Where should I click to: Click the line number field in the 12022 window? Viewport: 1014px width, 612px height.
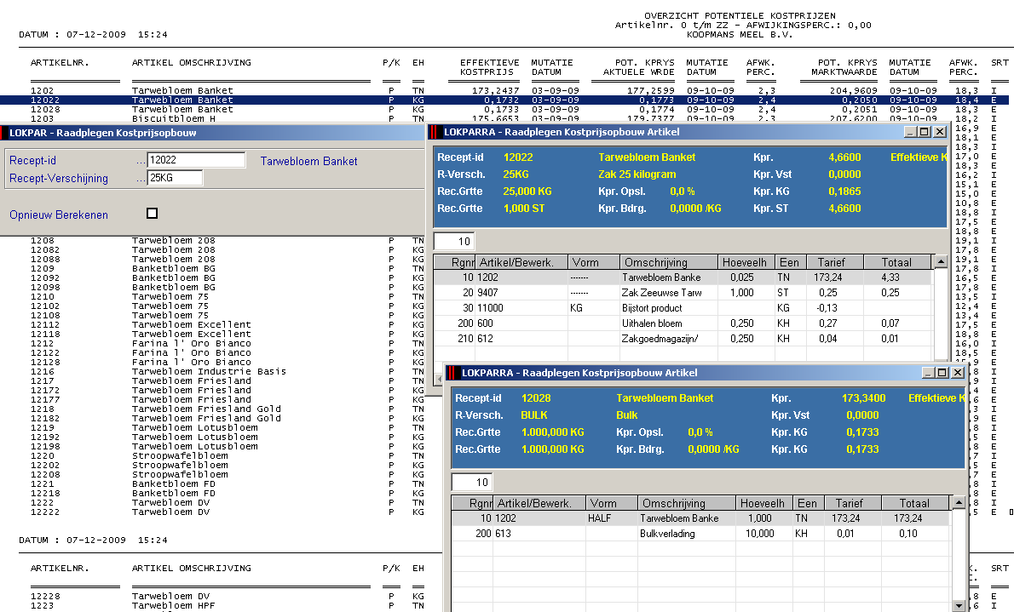[454, 242]
